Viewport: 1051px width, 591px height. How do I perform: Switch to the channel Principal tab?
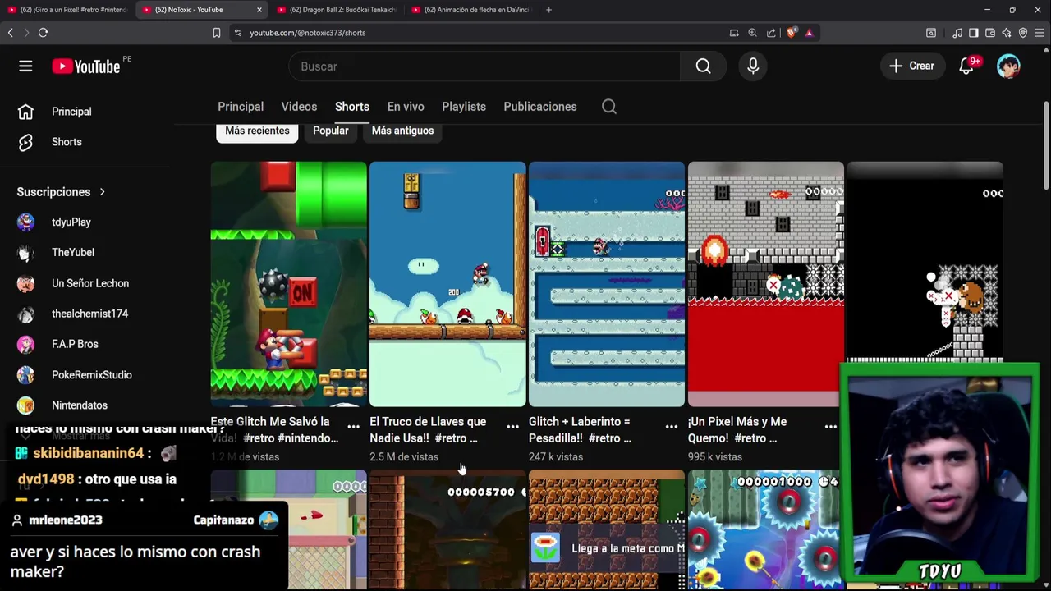click(x=241, y=107)
